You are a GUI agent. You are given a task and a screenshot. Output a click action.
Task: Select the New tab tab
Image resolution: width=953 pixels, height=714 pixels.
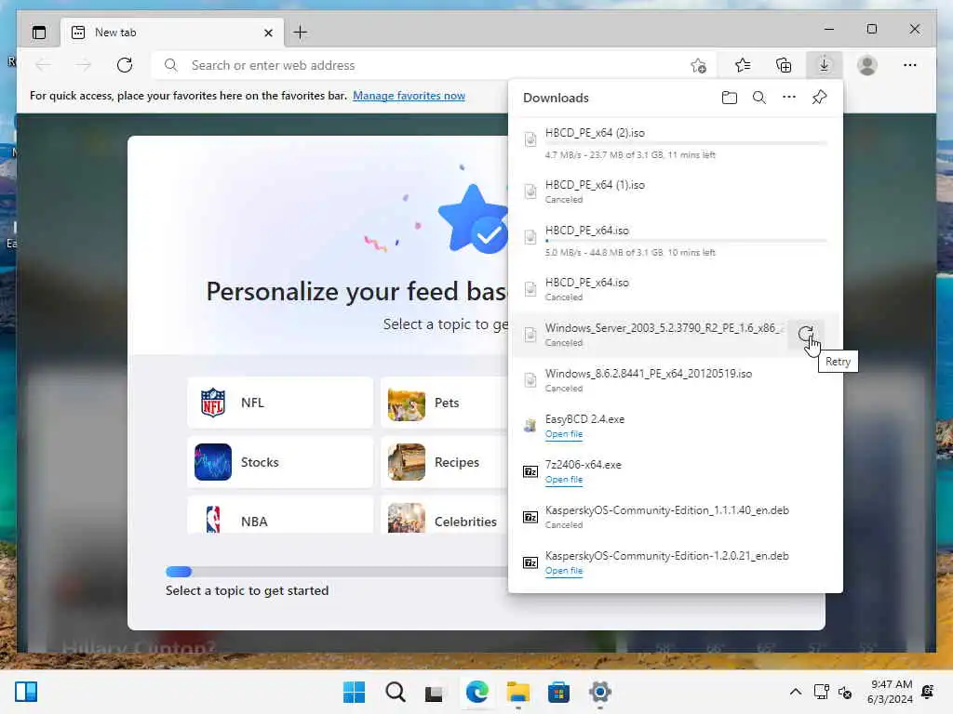tap(172, 33)
